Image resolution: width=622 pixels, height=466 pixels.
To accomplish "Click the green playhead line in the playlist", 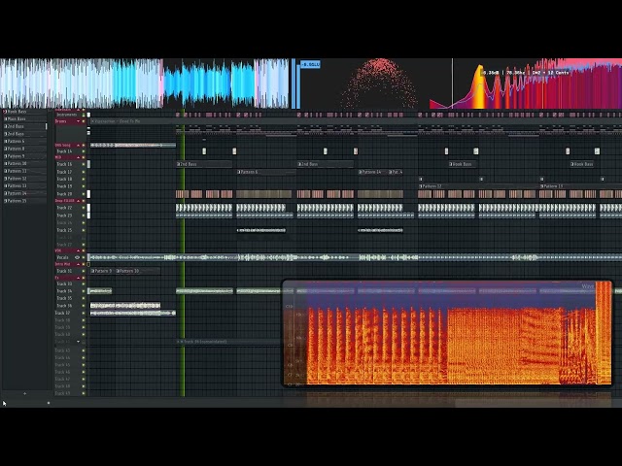I will click(184, 253).
